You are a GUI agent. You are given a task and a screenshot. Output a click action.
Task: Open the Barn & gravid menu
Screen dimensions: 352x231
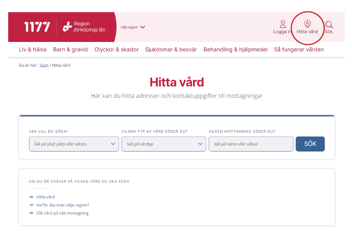[70, 49]
